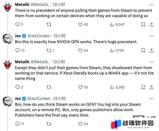Bookmark Jez's NVIDIA GFN tweet
The width and height of the screenshot is (159, 131).
point(143,50)
